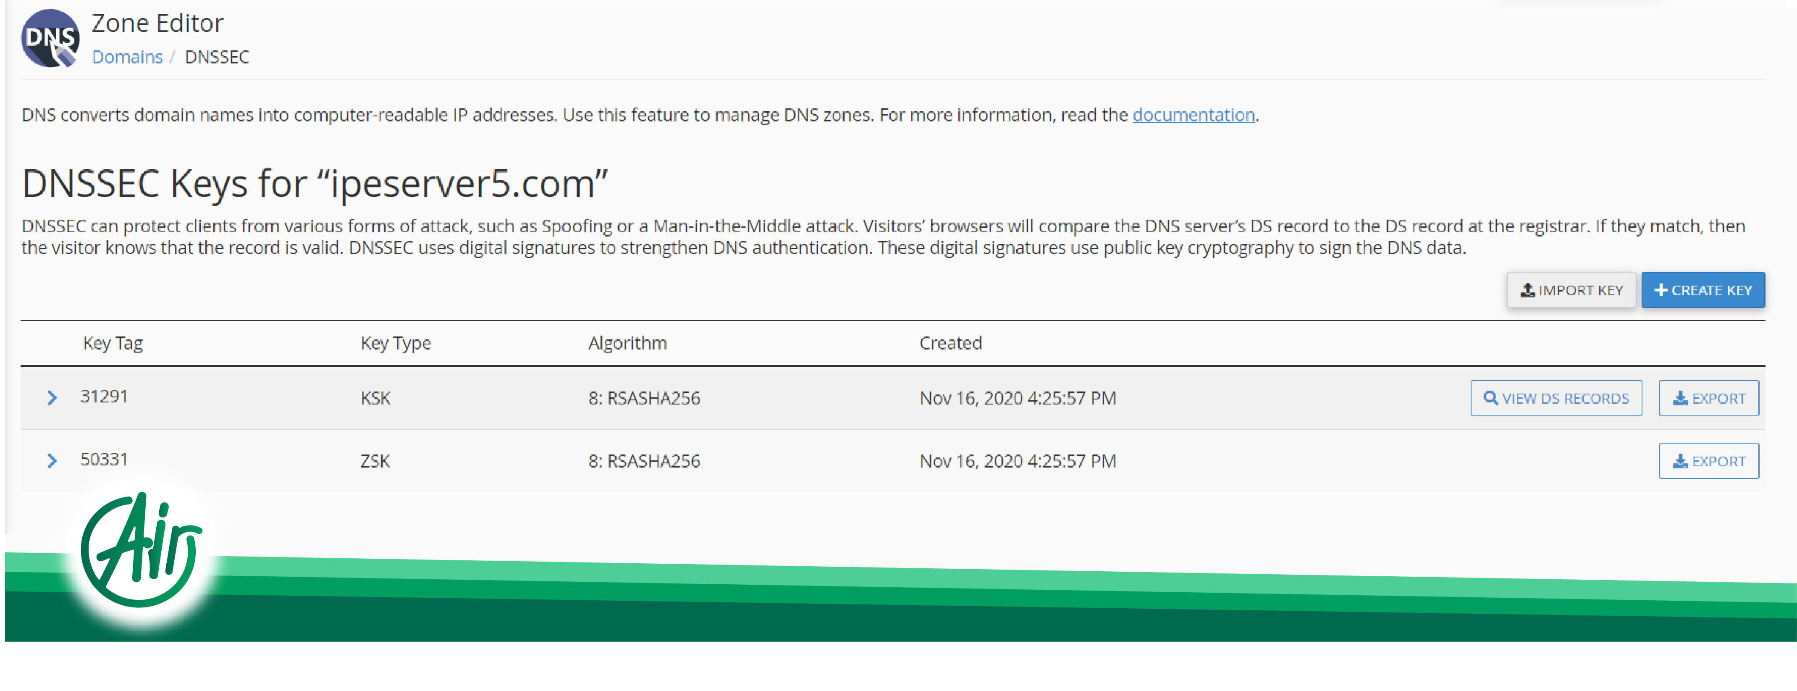1797x691 pixels.
Task: View DS Records for KSK key 31291
Action: point(1556,398)
